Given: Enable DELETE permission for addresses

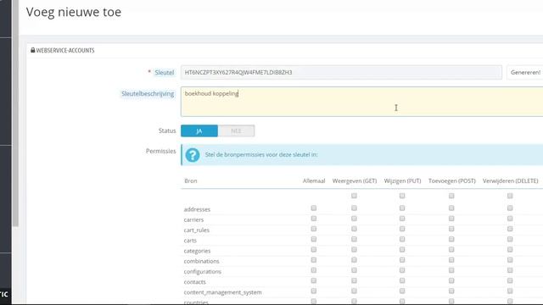Looking at the screenshot, I should point(510,208).
